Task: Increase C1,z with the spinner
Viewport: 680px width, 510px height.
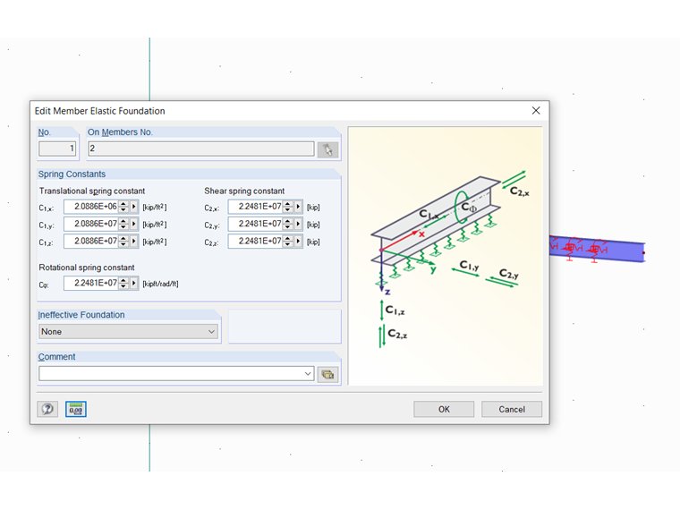Action: click(x=123, y=238)
